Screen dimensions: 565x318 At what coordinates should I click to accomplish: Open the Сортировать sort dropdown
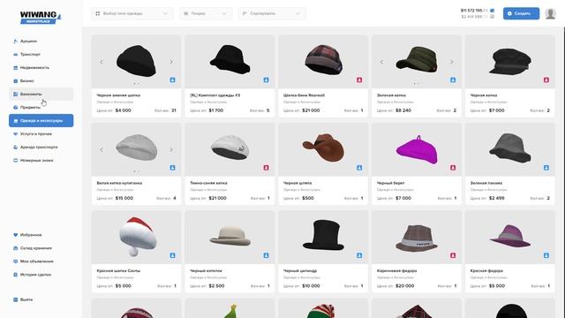(x=272, y=13)
